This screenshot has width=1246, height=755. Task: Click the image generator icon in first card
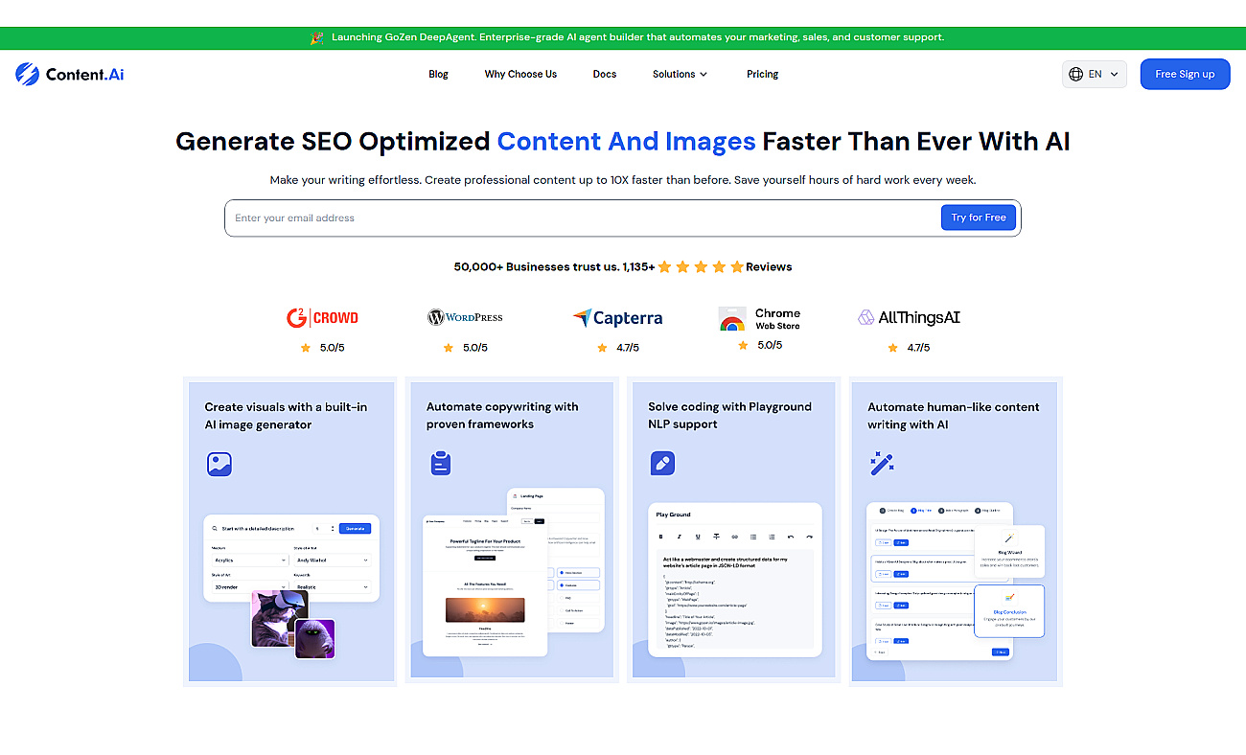click(x=219, y=464)
